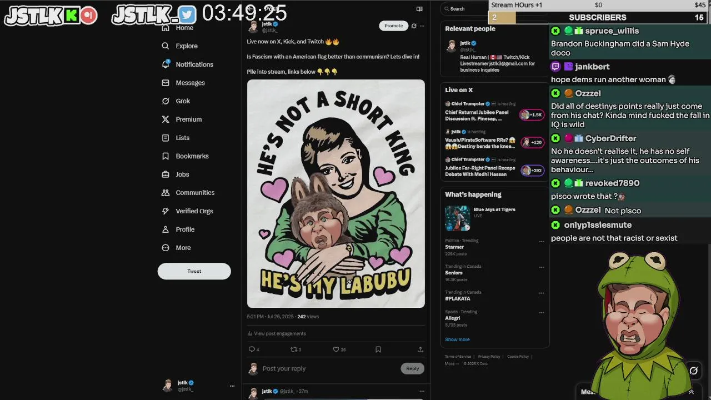Open the He's My Labubu post image
Image resolution: width=711 pixels, height=400 pixels.
(336, 193)
